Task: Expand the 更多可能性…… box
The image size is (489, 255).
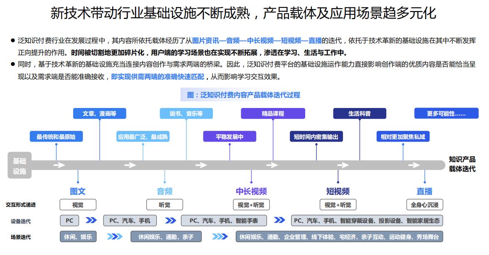Action: point(446,113)
